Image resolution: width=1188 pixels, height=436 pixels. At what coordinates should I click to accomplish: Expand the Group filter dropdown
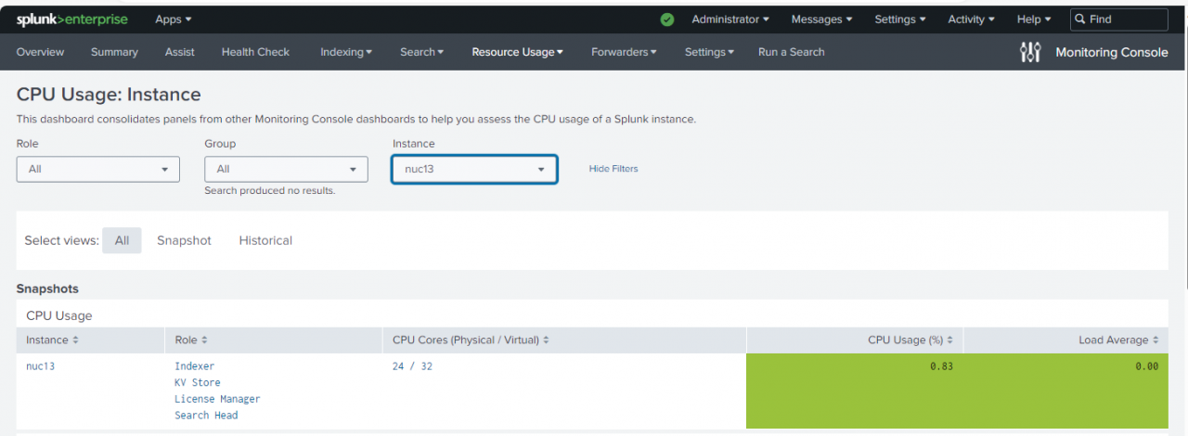click(286, 169)
